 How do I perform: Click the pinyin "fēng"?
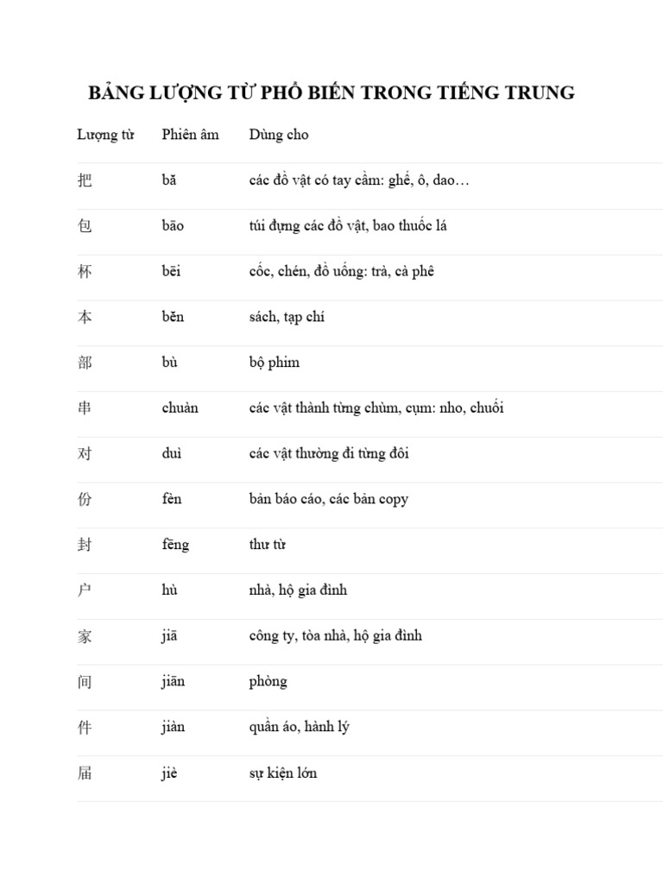pos(175,545)
